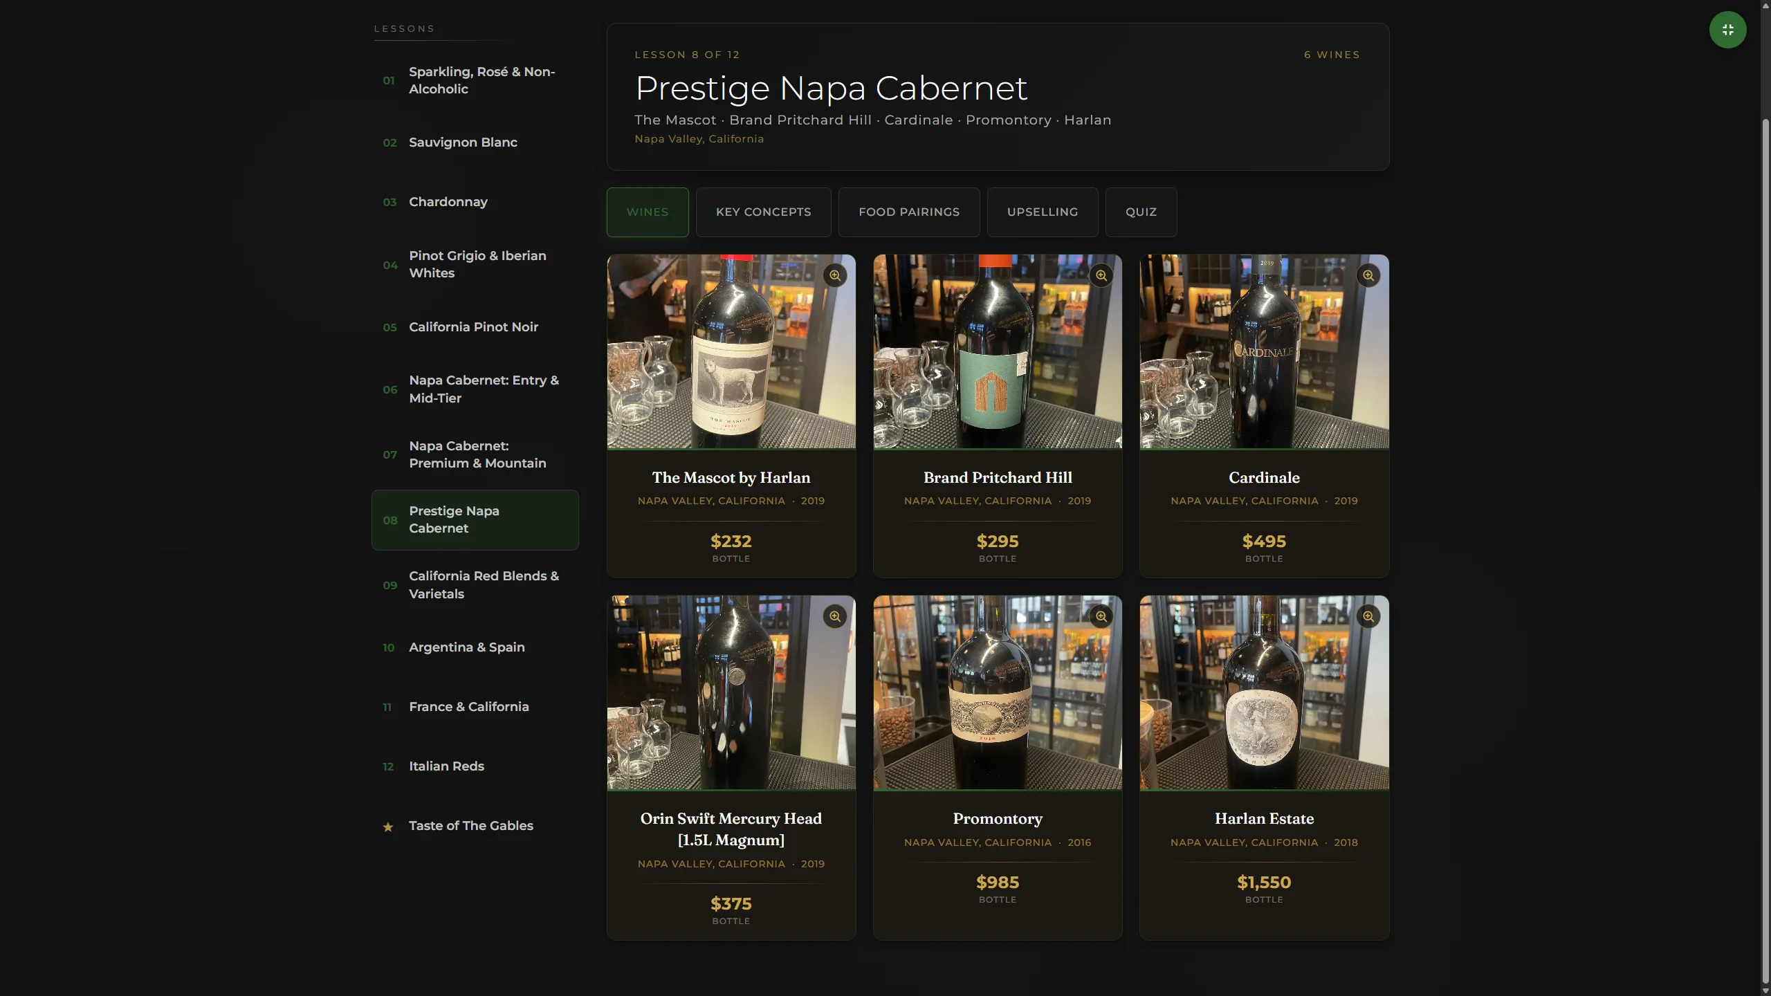Click 'Orin Swift Mercury Head [1.5L Magnum]' title
This screenshot has width=1771, height=996.
click(731, 829)
